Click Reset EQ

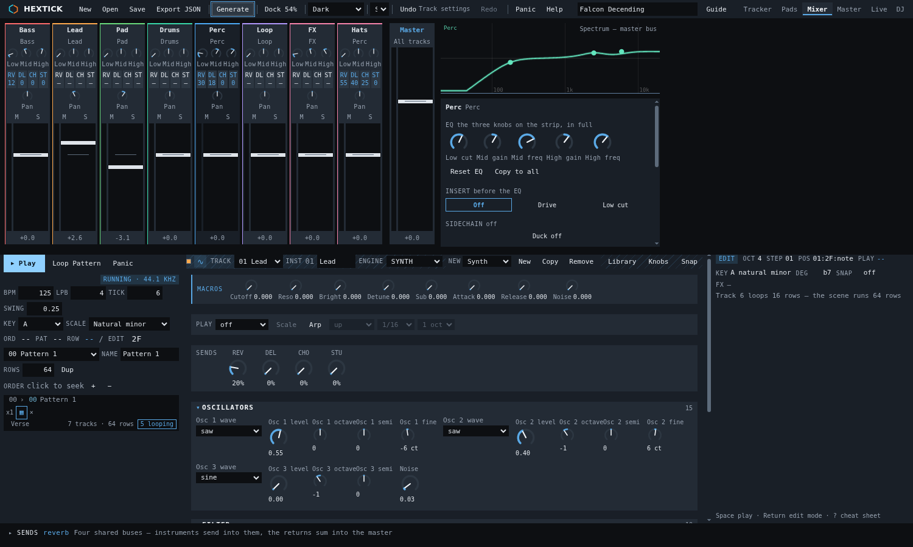[x=466, y=171]
